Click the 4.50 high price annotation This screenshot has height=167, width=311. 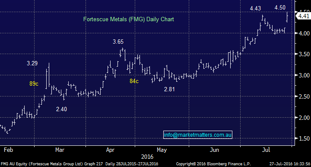pos(280,8)
